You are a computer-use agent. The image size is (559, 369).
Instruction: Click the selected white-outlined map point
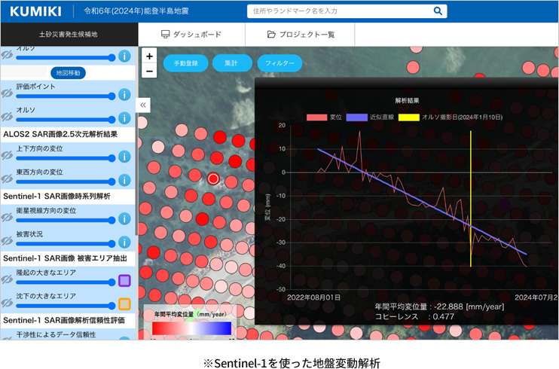(213, 178)
